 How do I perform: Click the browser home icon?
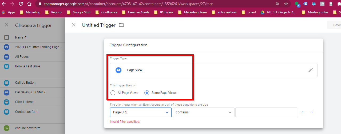tap(30, 4)
